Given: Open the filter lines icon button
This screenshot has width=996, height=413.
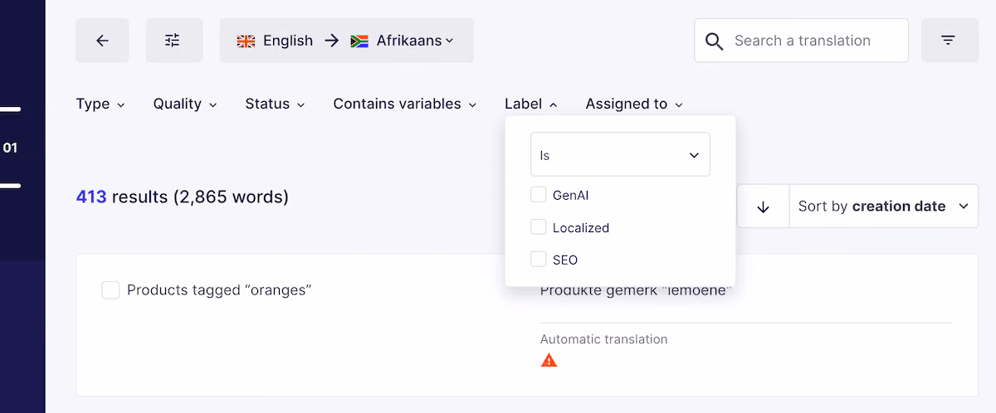Looking at the screenshot, I should coord(948,41).
